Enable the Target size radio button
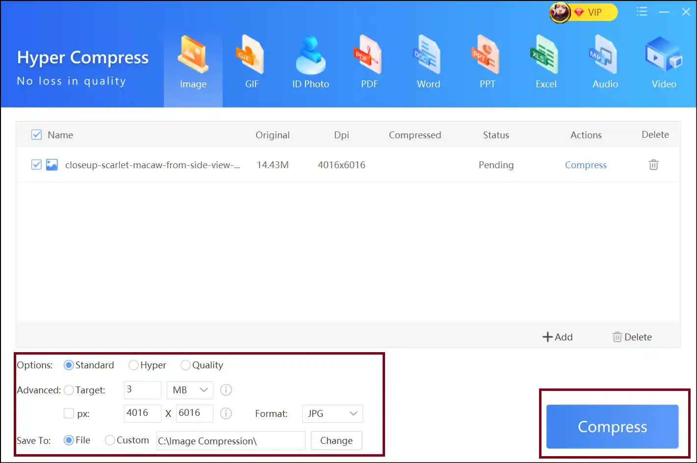Viewport: 697px width, 463px height. coord(69,390)
